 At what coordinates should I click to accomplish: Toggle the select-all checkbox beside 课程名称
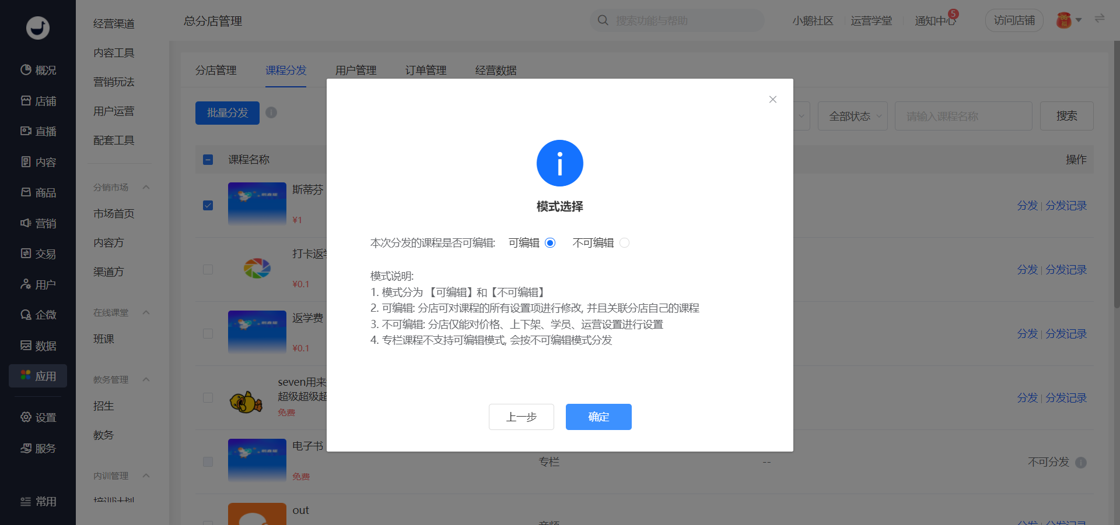[208, 160]
